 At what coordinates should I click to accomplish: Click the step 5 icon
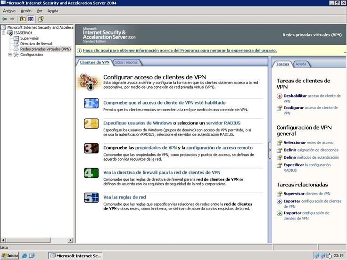[x=91, y=198]
